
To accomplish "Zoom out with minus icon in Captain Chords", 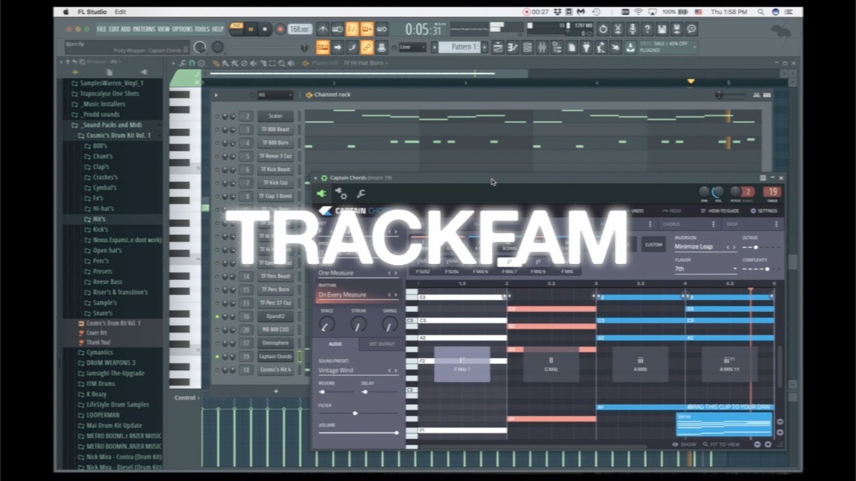I will tap(757, 444).
